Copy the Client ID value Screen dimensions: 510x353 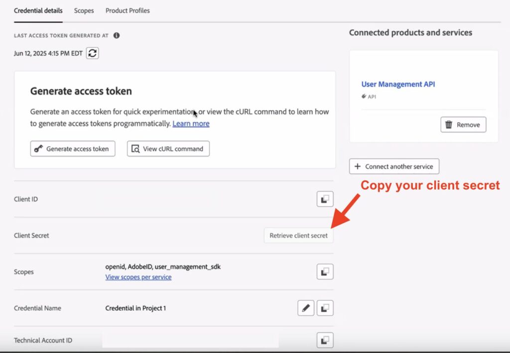(x=325, y=199)
